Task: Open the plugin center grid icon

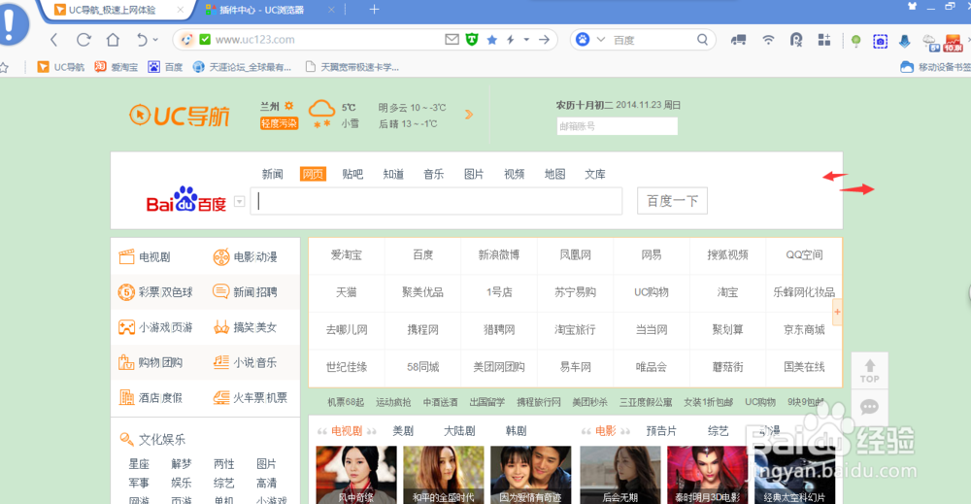Action: pos(824,40)
